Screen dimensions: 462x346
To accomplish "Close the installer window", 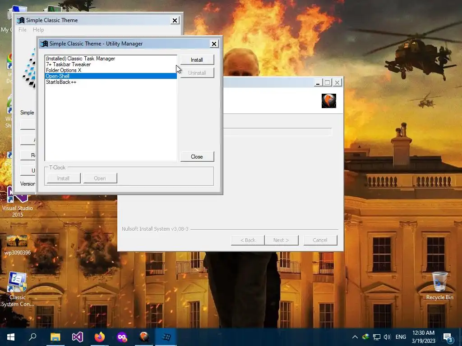I will coord(337,83).
